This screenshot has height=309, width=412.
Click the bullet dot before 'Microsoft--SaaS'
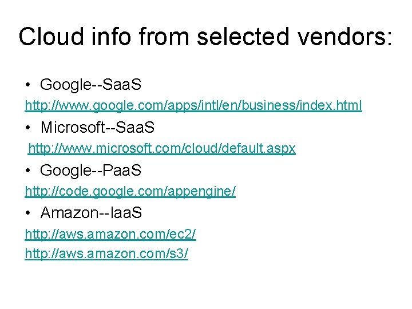point(28,128)
